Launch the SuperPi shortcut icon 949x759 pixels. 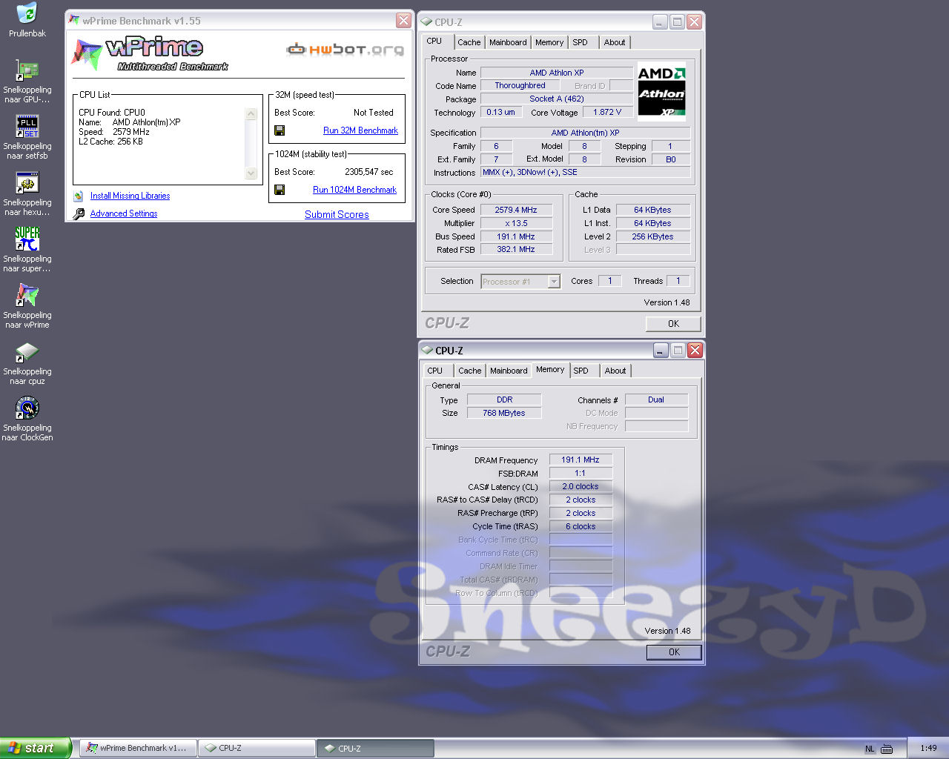27,239
